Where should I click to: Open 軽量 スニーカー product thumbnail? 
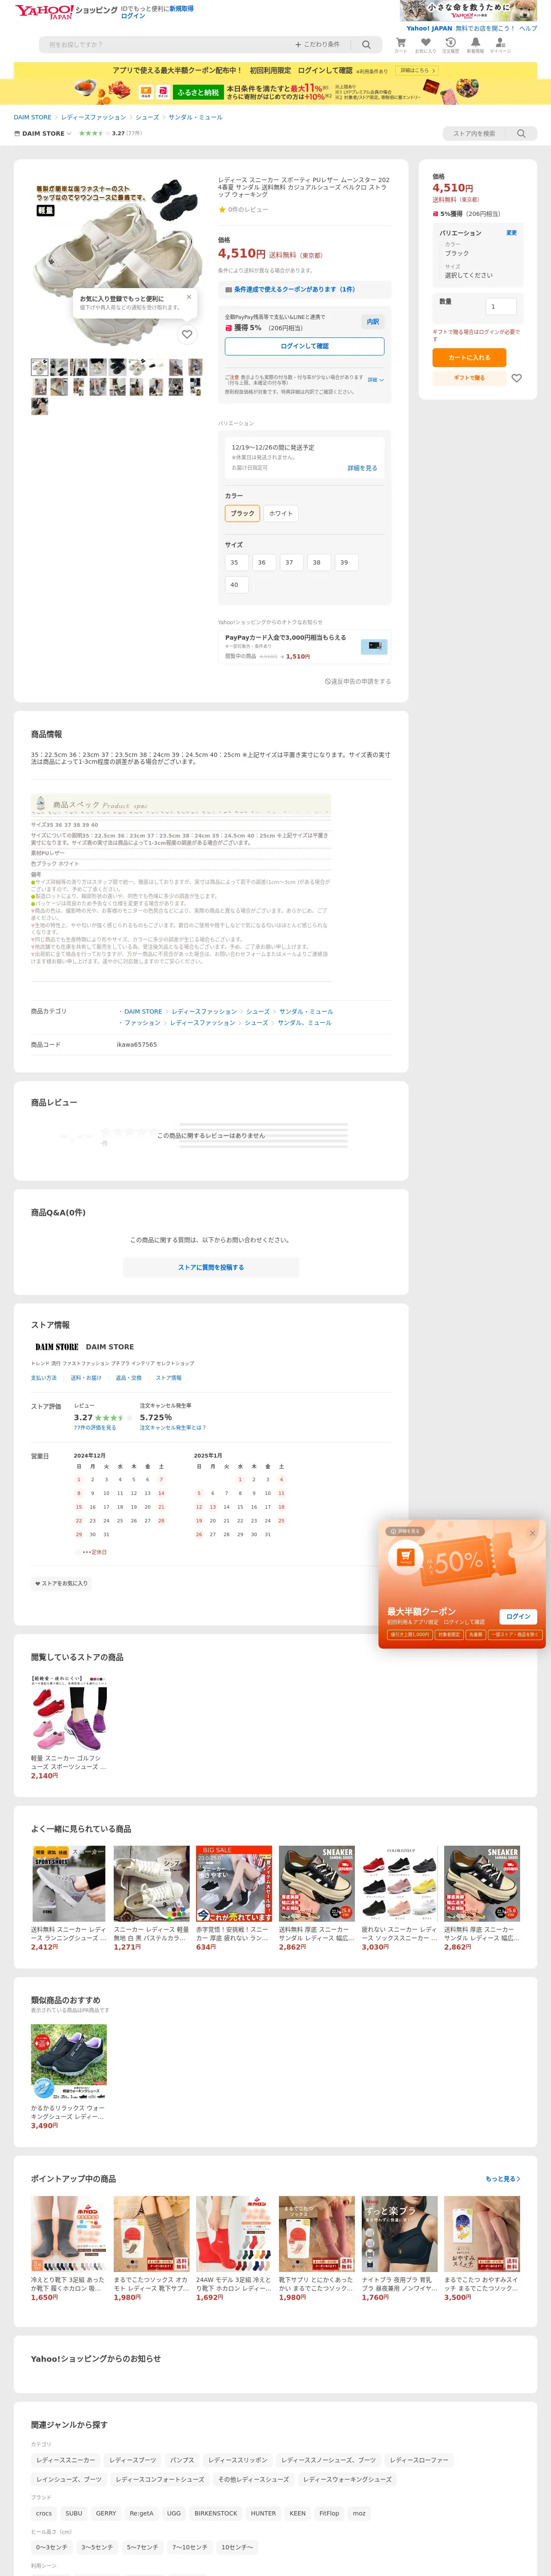69,1713
